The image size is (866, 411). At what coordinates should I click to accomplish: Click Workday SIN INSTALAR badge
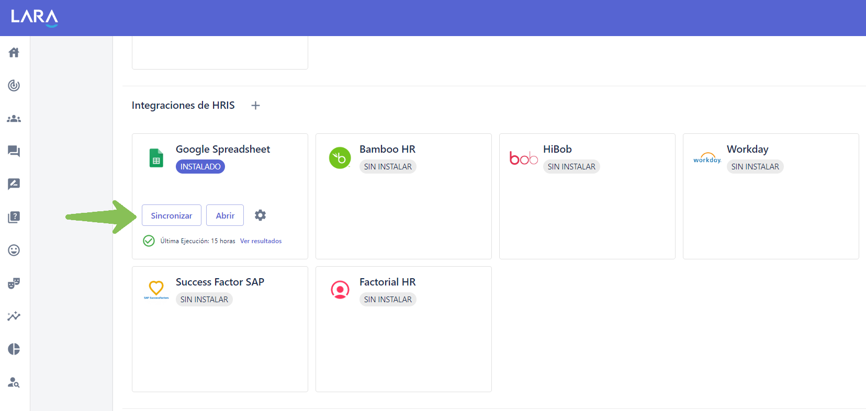tap(755, 167)
